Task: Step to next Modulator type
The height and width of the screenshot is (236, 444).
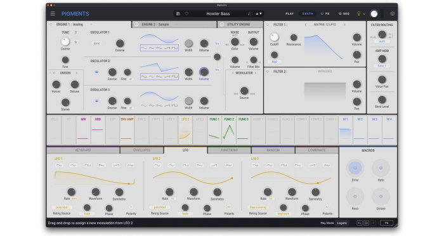Action: coord(256,73)
